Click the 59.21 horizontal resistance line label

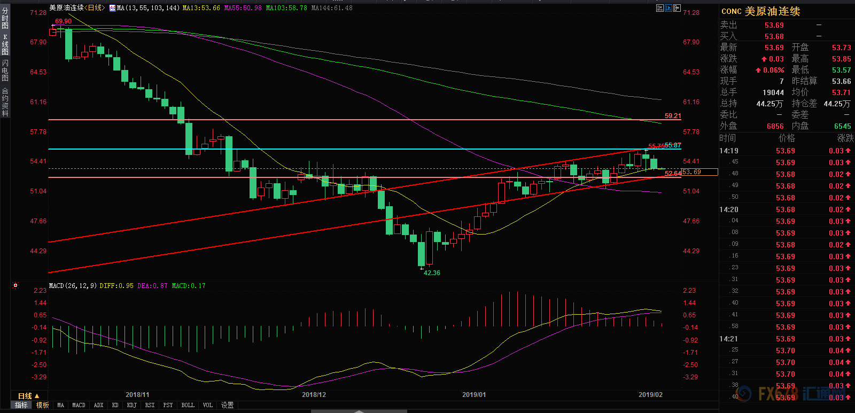coord(673,115)
